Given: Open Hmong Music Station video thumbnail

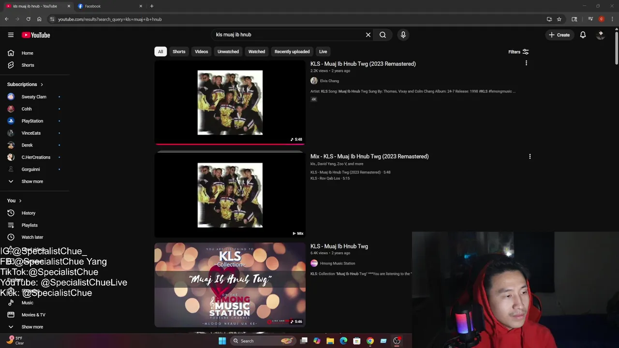Looking at the screenshot, I should tap(230, 285).
